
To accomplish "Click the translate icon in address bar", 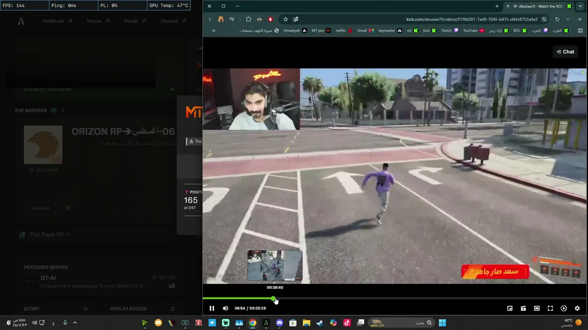I will click(296, 19).
